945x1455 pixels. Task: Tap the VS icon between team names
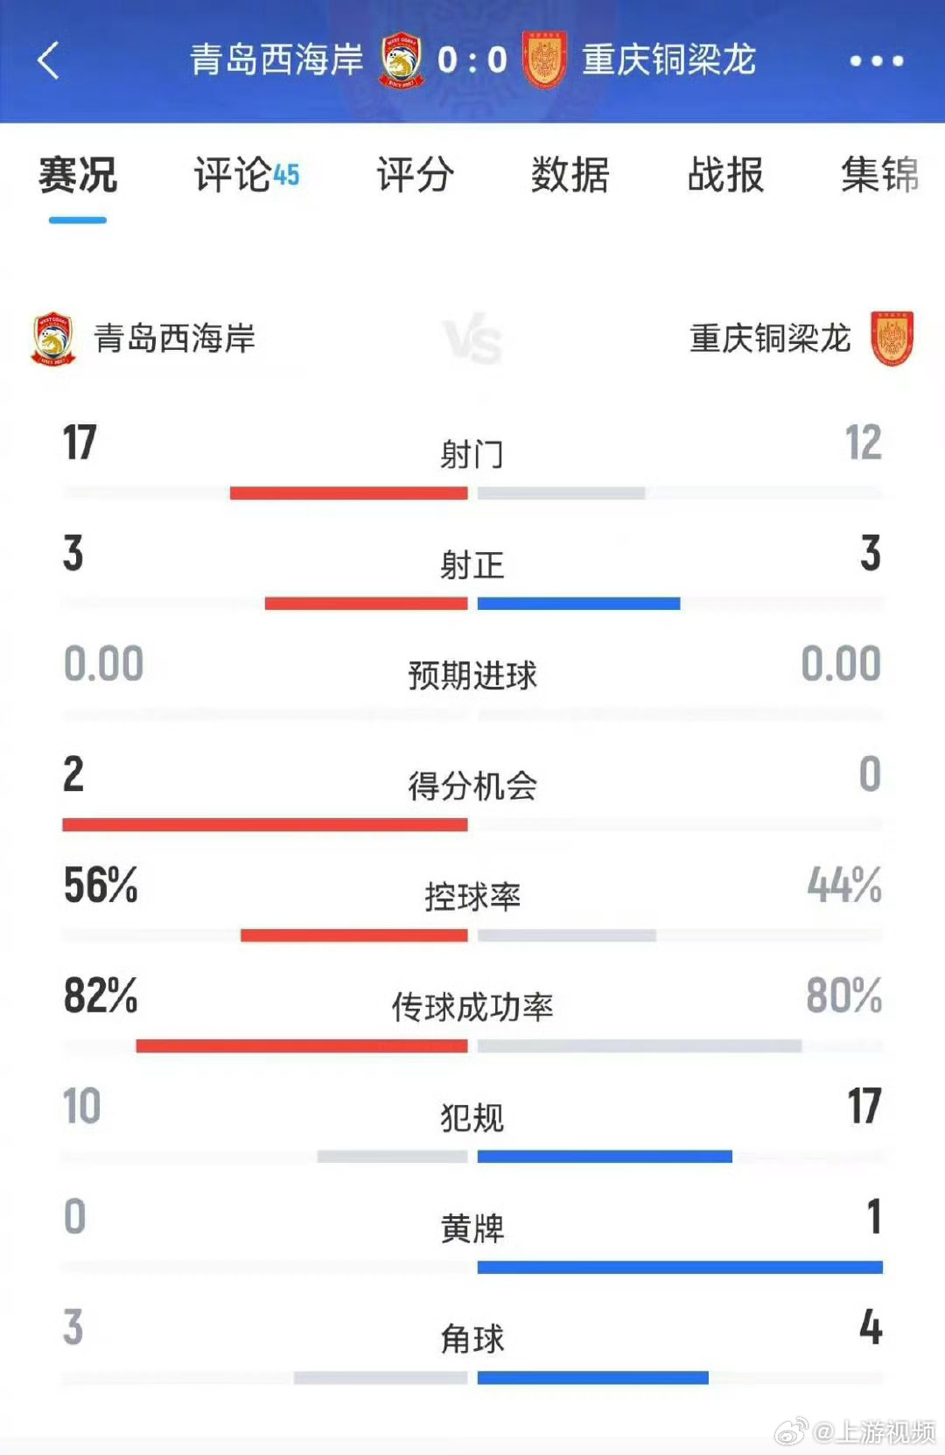coord(472,340)
